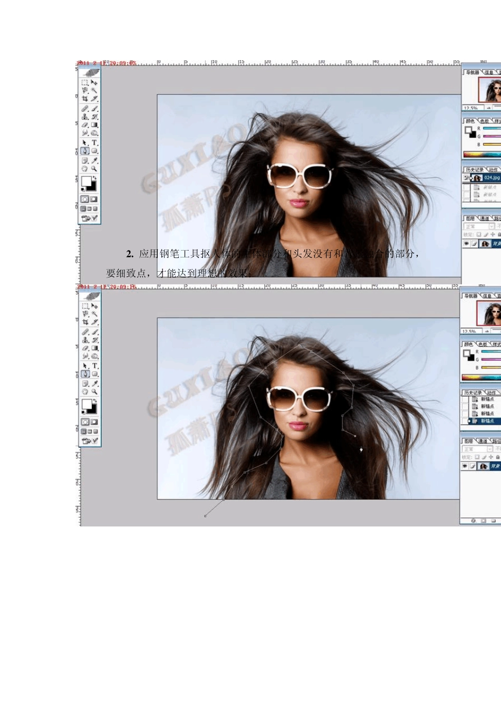The image size is (501, 709).
Task: Activate the Hand tool in the upper toolbox
Action: tap(85, 169)
